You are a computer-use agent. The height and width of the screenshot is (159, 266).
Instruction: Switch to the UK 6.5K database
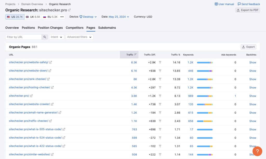tap(33, 17)
